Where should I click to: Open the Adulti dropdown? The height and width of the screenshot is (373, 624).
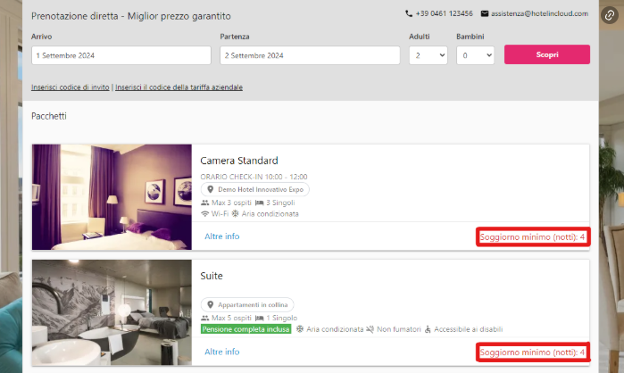pyautogui.click(x=428, y=55)
